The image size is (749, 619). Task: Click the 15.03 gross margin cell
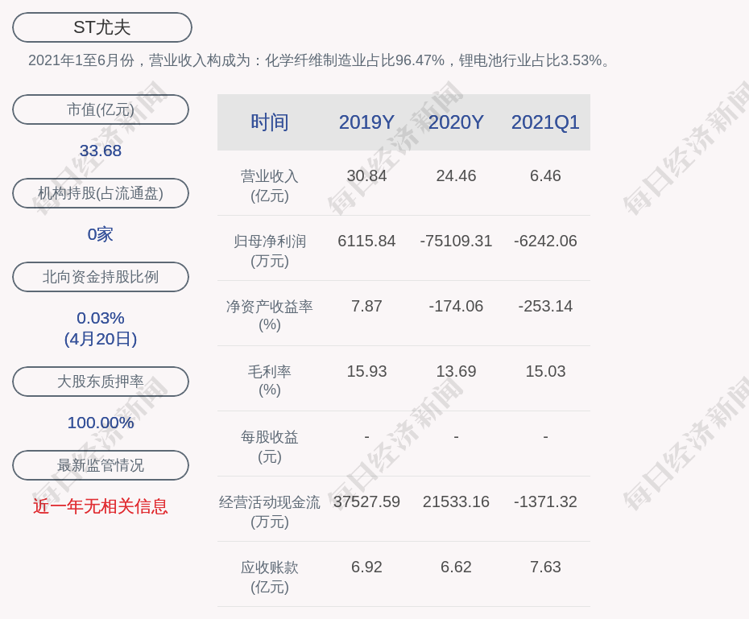coord(545,371)
